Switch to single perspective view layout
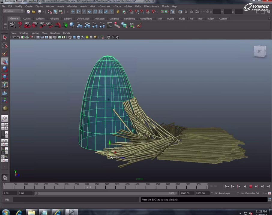Viewport: 272px width, 215px height. 5,119
